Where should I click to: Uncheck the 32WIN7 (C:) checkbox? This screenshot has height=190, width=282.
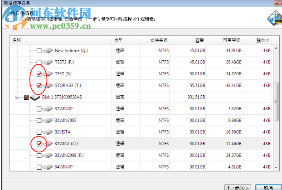tap(39, 144)
